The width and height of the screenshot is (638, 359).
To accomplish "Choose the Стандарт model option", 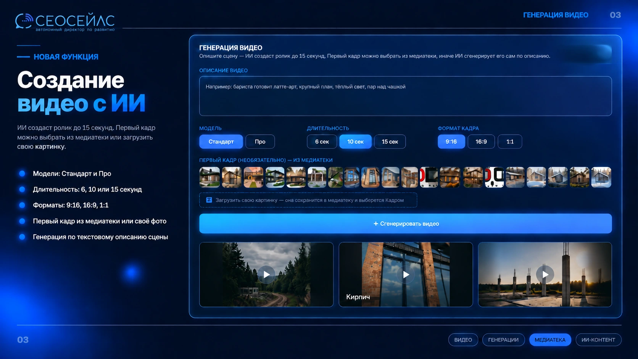I will (x=221, y=142).
